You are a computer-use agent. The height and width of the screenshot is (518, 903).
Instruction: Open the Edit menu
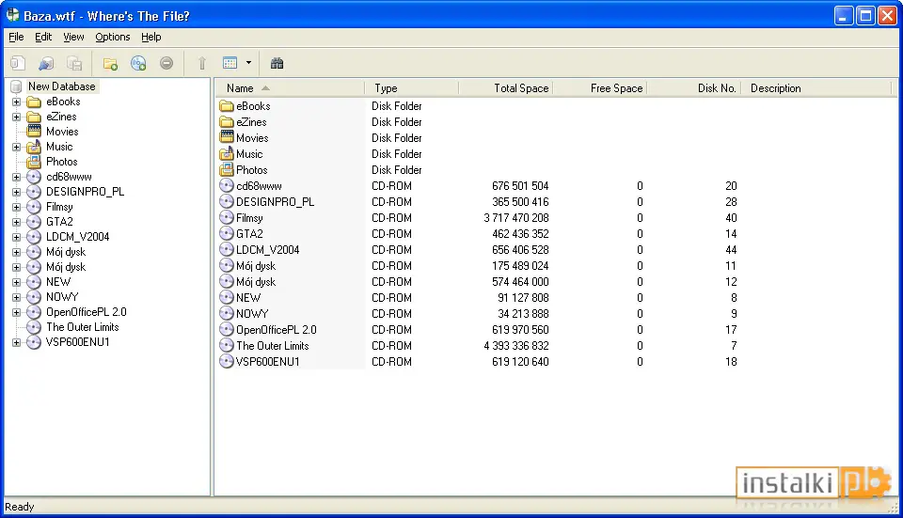pyautogui.click(x=43, y=37)
